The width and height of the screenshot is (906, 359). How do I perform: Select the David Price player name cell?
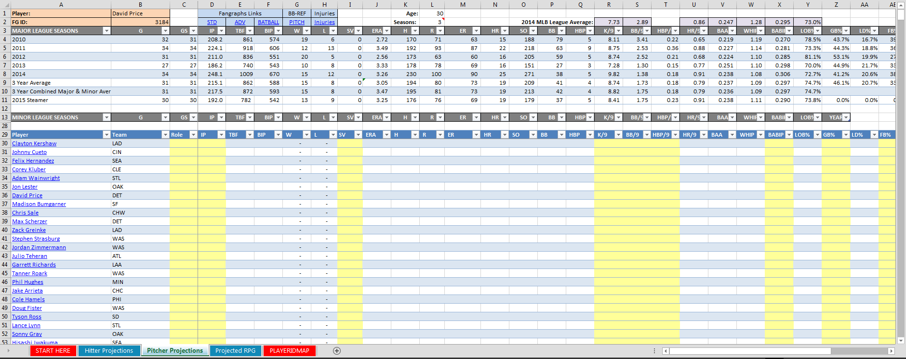click(x=140, y=13)
